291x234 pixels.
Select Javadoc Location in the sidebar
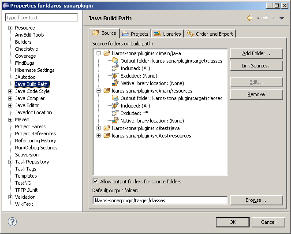[34, 112]
